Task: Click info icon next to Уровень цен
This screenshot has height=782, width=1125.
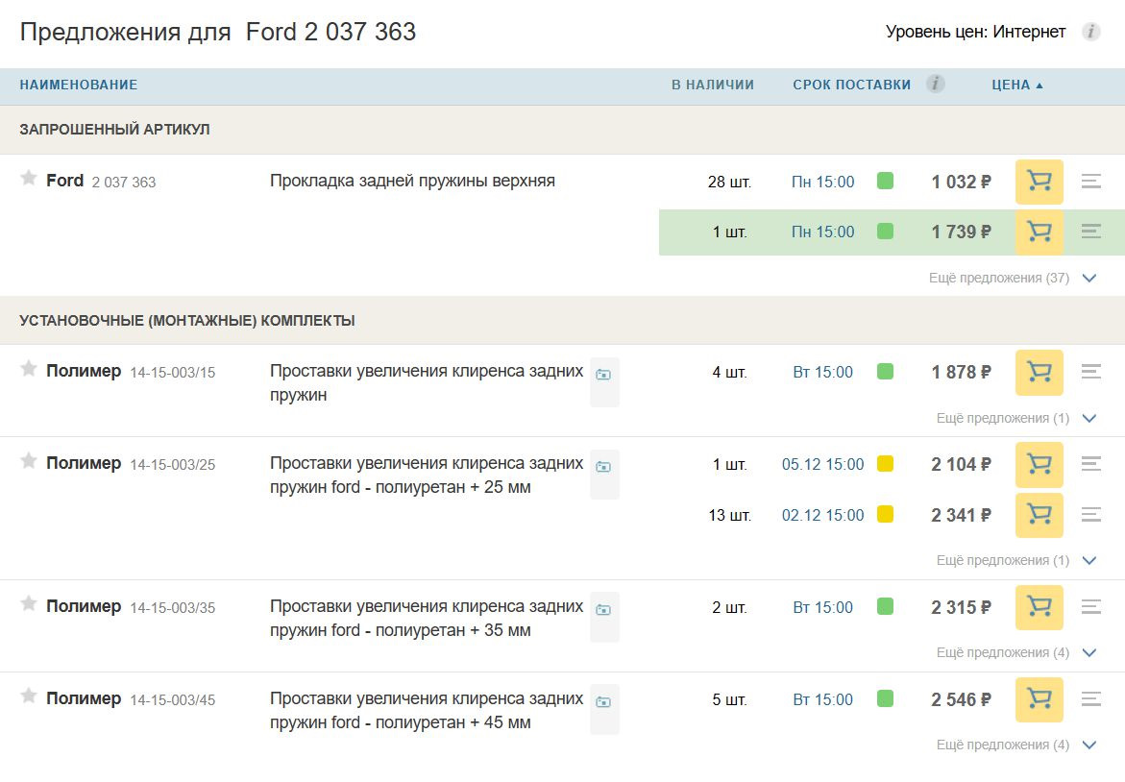Action: pyautogui.click(x=1090, y=32)
